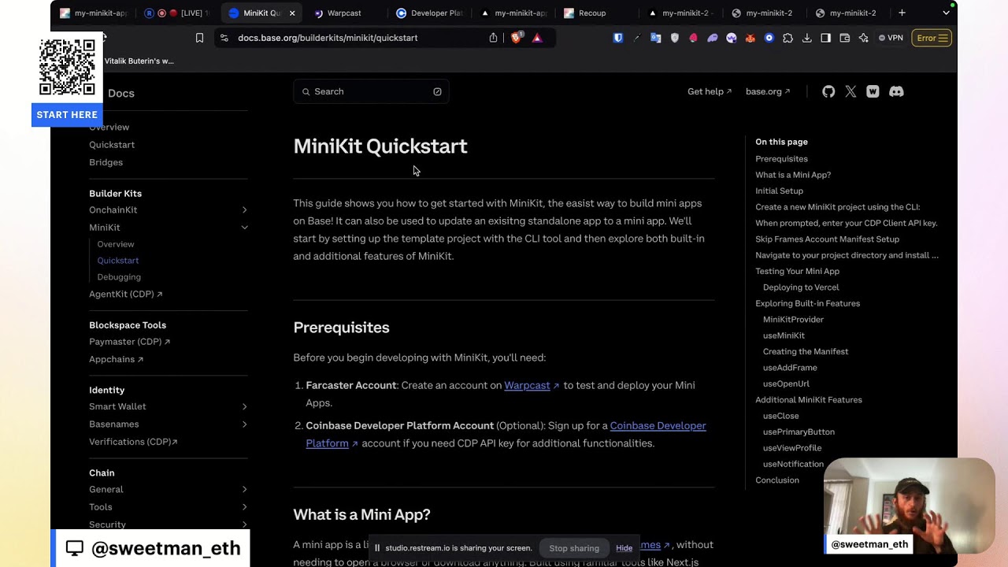Click the Warpcast icon in docs header
Viewport: 1008px width, 567px height.
[x=873, y=91]
